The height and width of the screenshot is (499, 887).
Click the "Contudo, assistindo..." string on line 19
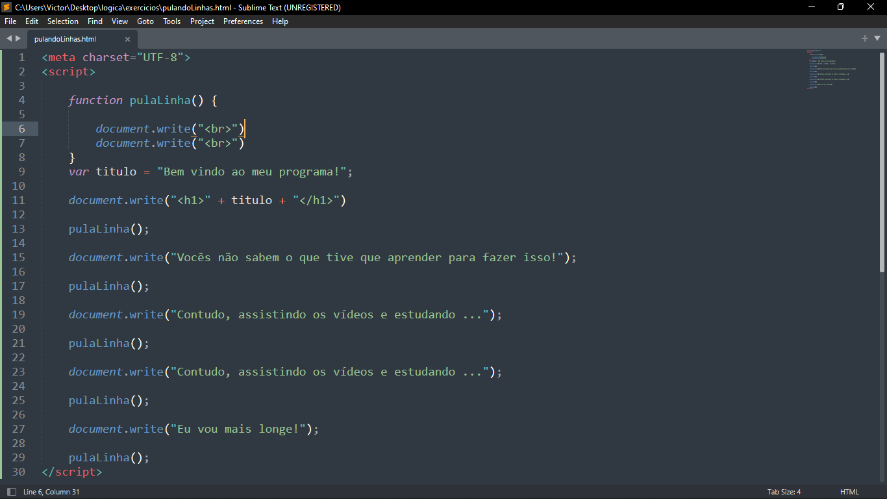[x=330, y=314]
